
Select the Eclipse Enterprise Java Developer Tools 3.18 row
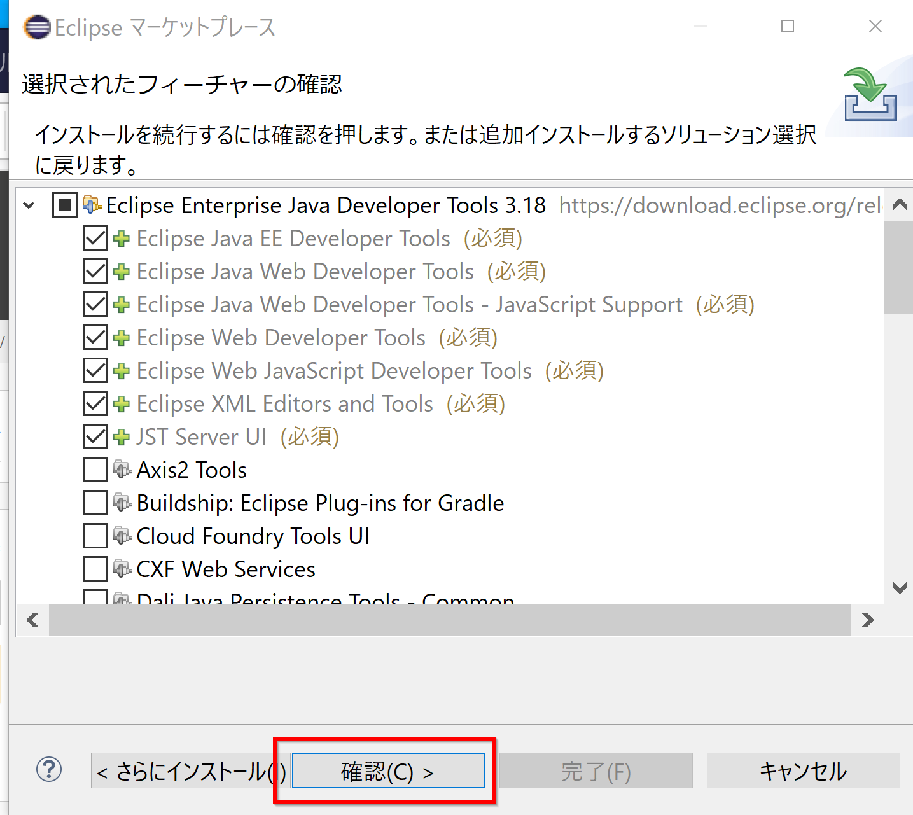tap(450, 205)
